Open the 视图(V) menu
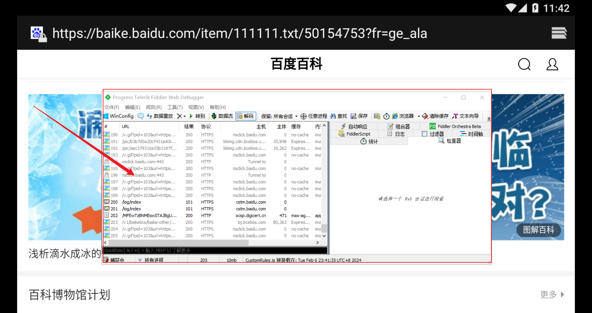The width and height of the screenshot is (592, 313). [x=196, y=107]
